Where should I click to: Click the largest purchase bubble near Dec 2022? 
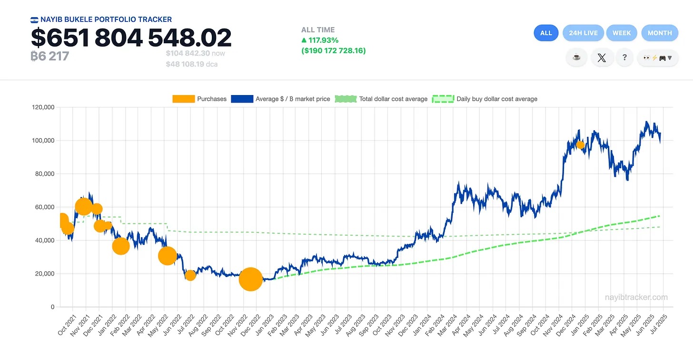[x=250, y=279]
